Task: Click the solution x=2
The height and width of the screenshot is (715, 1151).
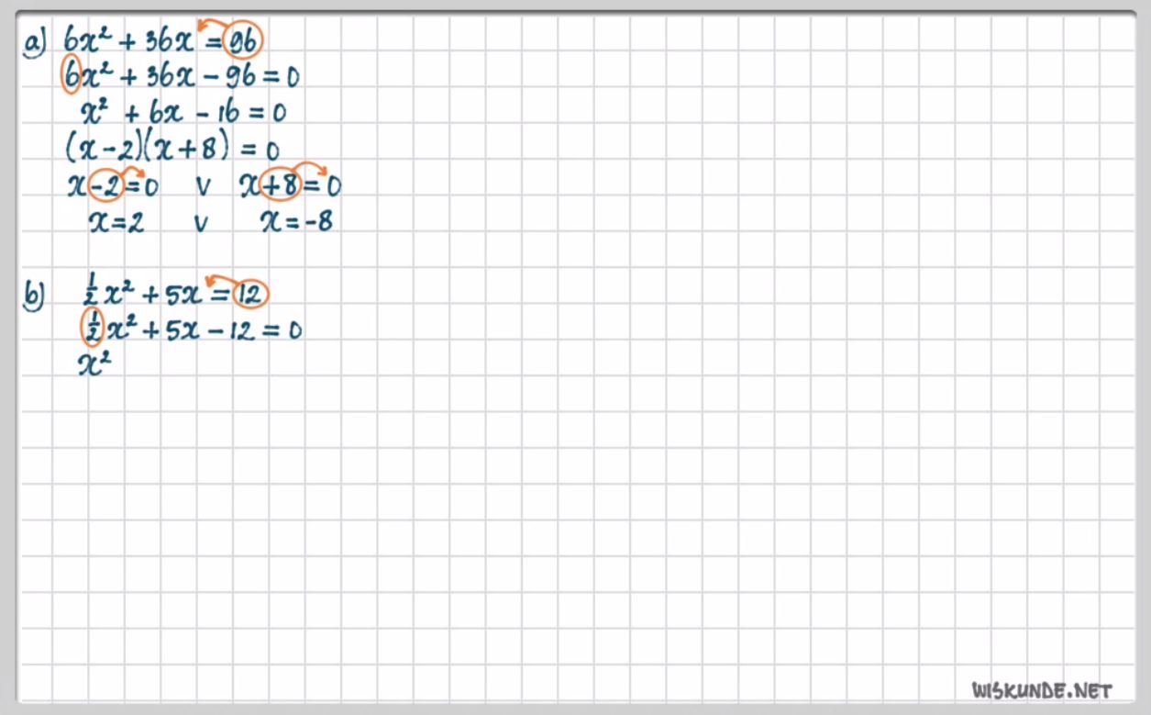Action: (116, 222)
